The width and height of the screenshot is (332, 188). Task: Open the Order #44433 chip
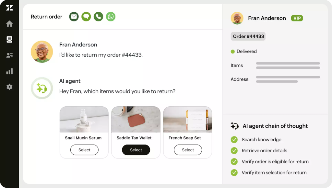tap(248, 36)
